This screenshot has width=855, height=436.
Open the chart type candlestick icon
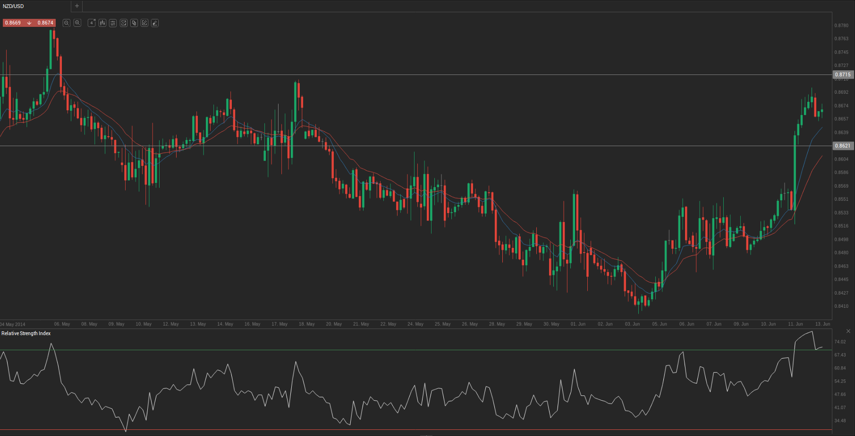tap(102, 23)
